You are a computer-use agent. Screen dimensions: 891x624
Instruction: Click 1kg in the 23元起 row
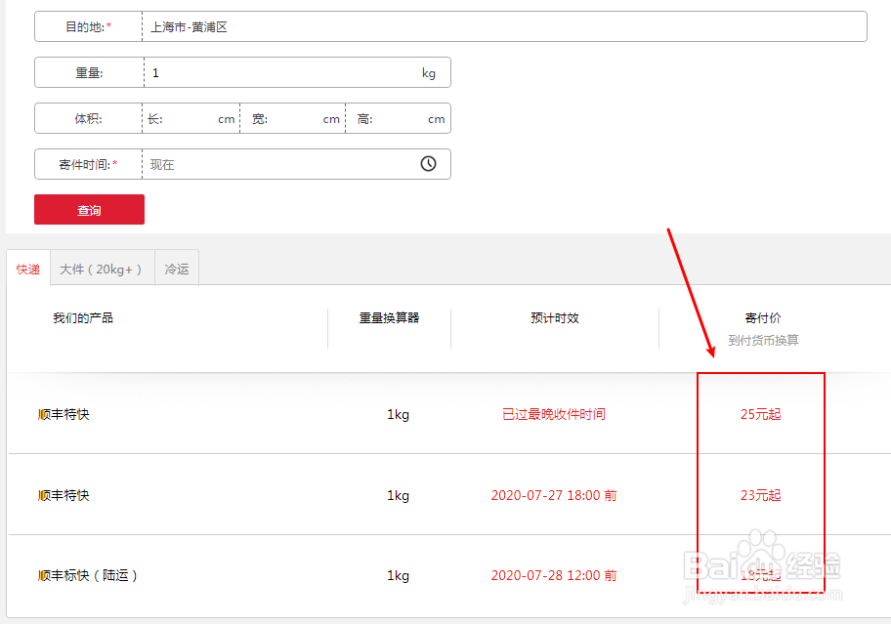(x=398, y=495)
